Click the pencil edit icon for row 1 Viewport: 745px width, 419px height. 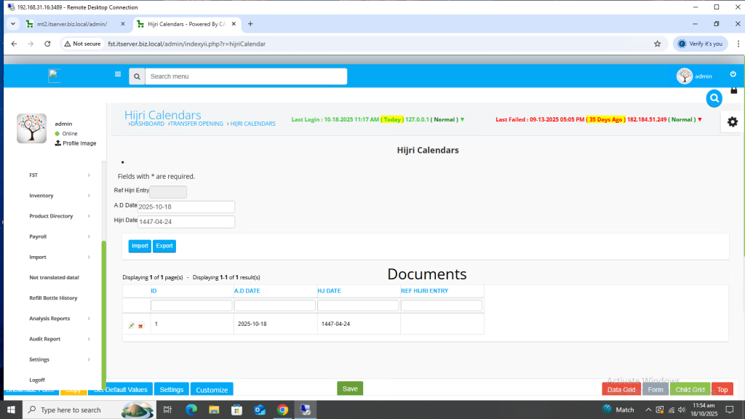[x=132, y=325]
